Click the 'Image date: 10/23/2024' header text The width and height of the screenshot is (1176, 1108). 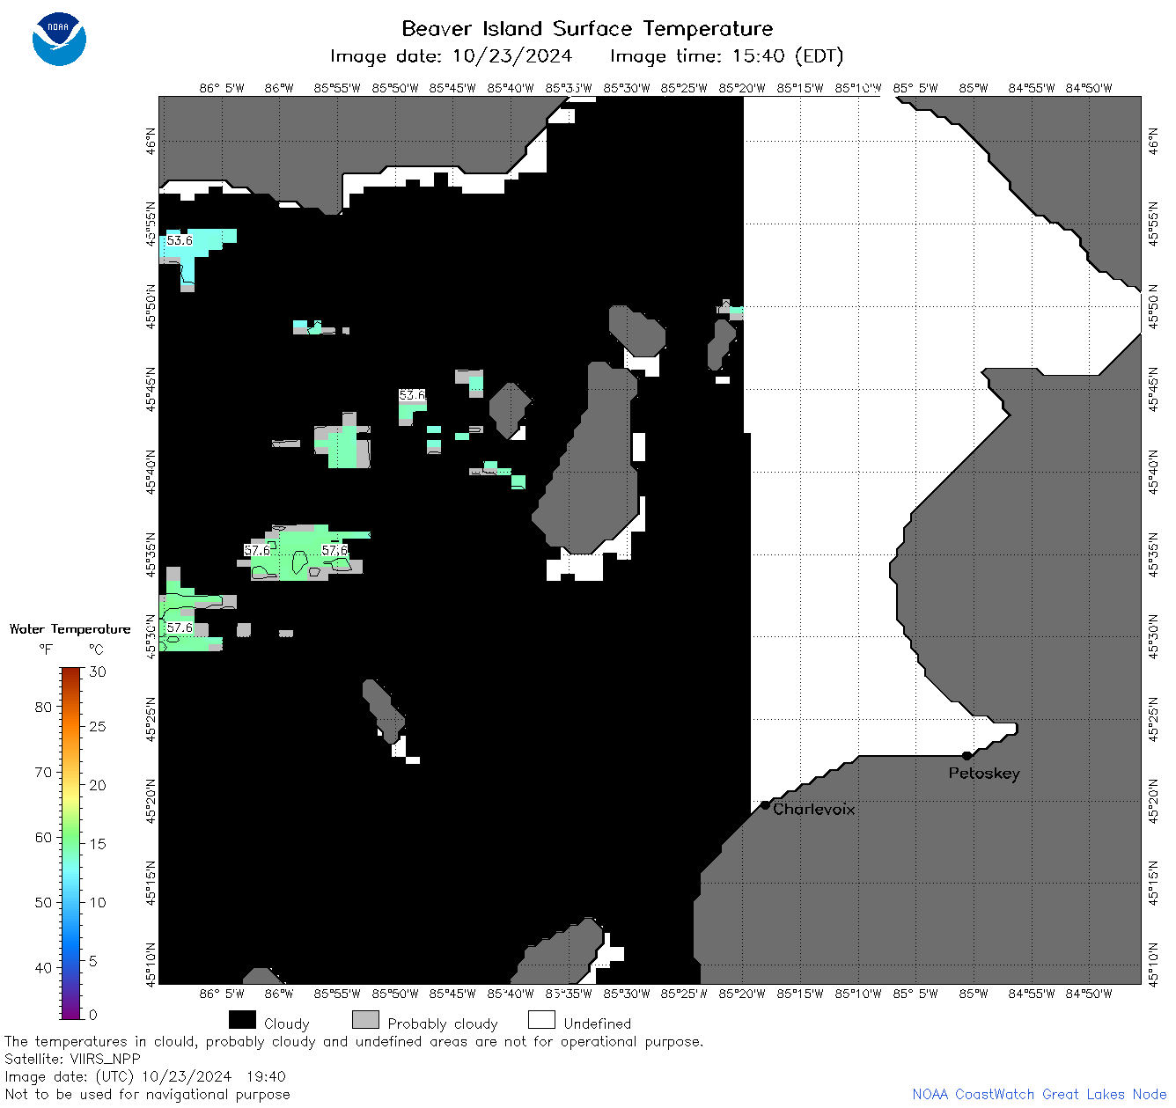tap(451, 56)
